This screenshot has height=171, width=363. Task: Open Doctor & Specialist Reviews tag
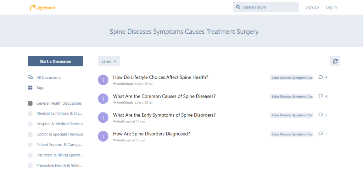(x=60, y=134)
